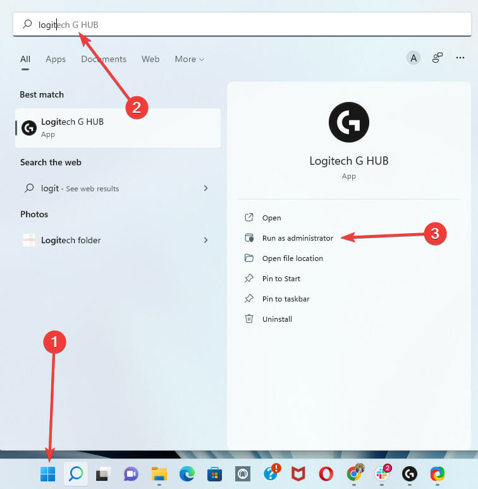
Task: Open Slack from the taskbar
Action: (383, 473)
